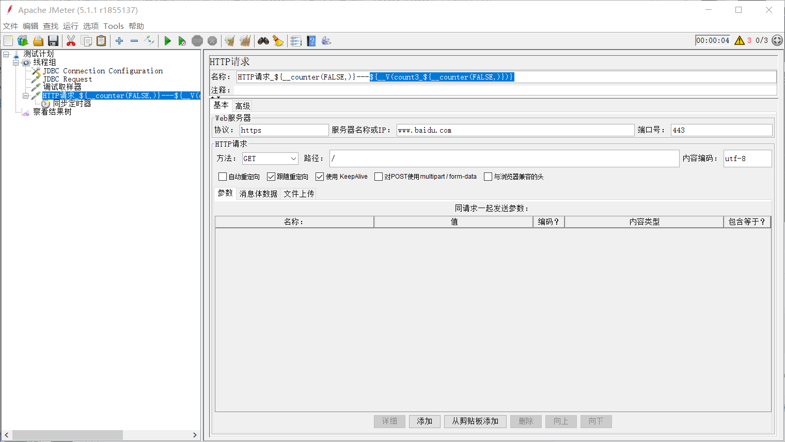Uncheck the 跟随重定向 checkbox
The height and width of the screenshot is (442, 785).
pos(271,177)
